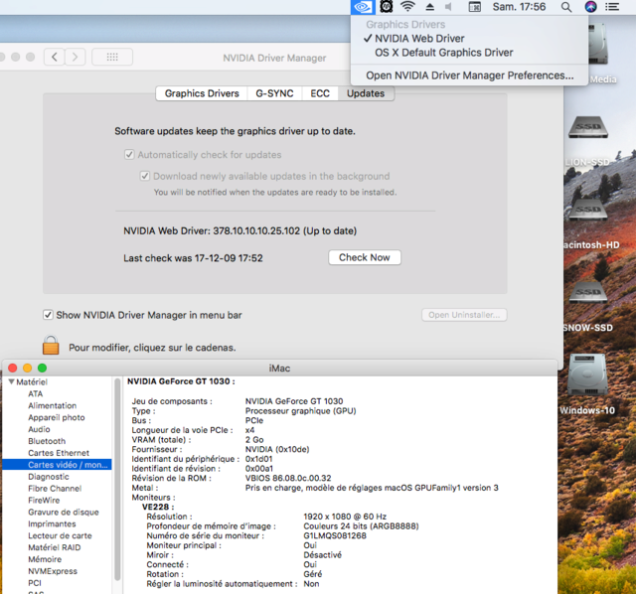Select Lecteur de carte in sidebar
This screenshot has width=636, height=594.
[60, 535]
